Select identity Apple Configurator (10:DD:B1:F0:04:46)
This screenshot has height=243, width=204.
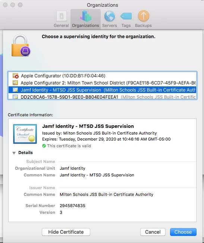(102, 76)
